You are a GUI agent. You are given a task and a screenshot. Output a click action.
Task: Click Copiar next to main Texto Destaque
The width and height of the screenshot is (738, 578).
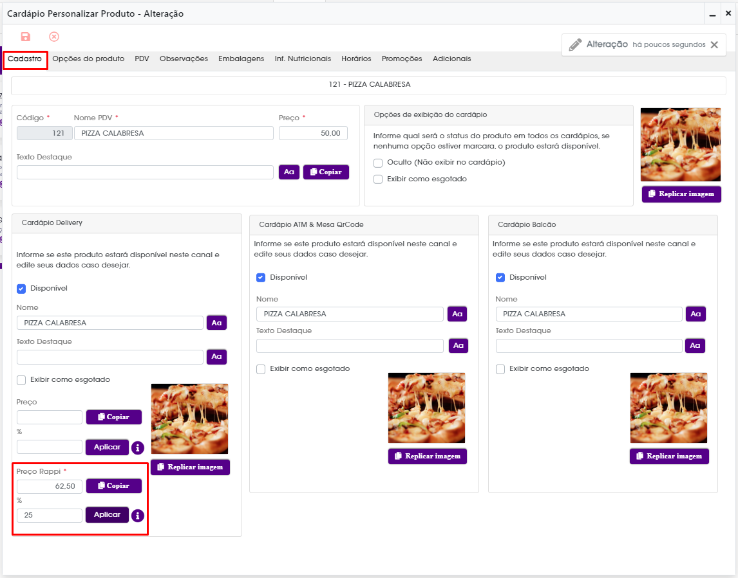[326, 172]
